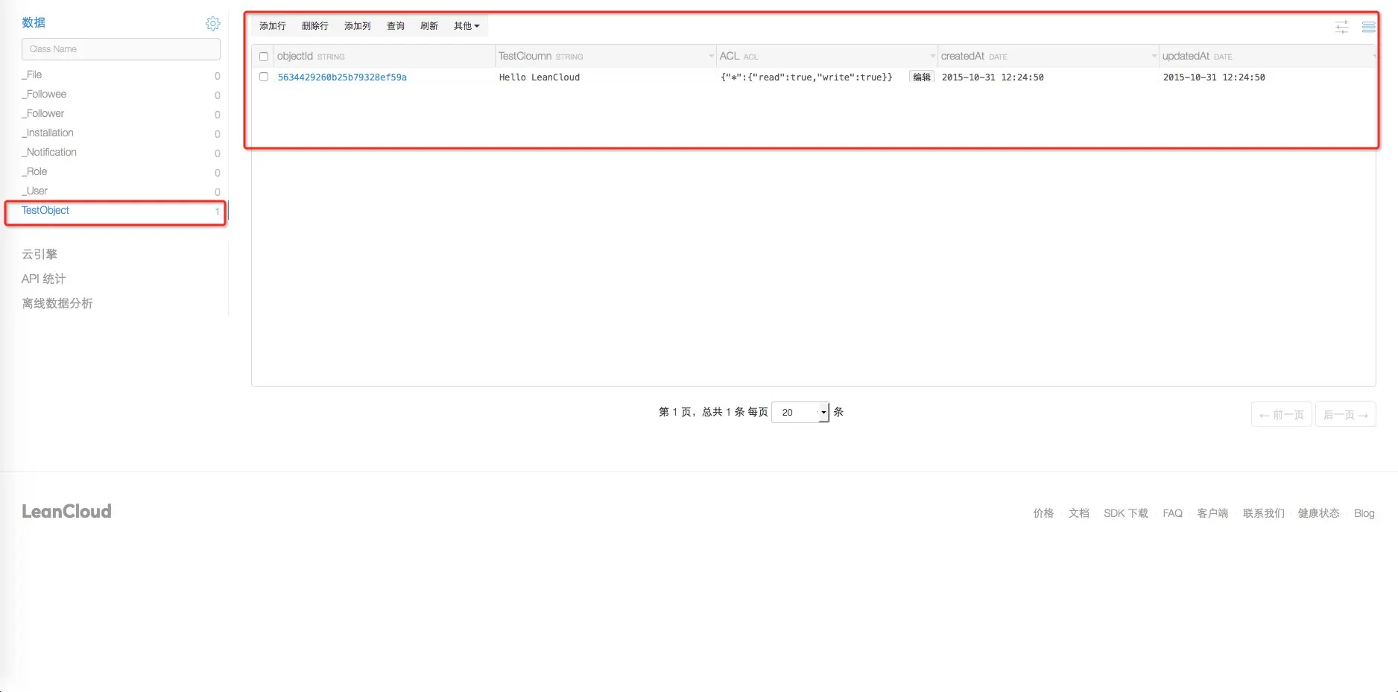Screen dimensions: 1398x692
Task: Go to previous page with 前一页
Action: pos(1282,415)
